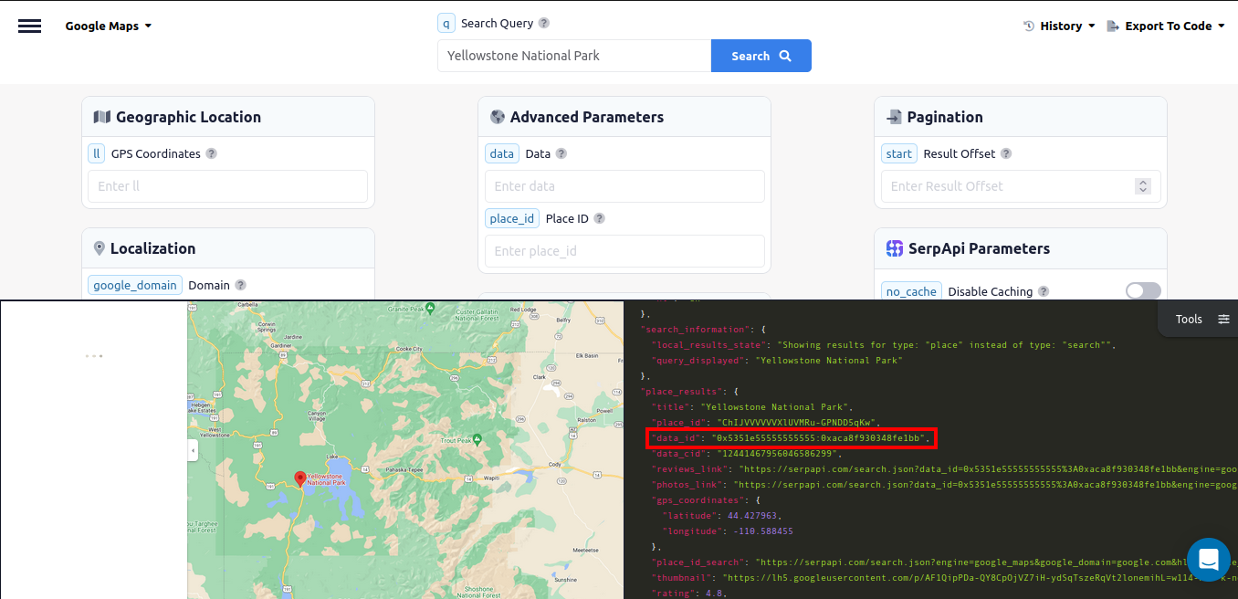The width and height of the screenshot is (1238, 599).
Task: Collapse the map side panel arrow
Action: tap(193, 450)
